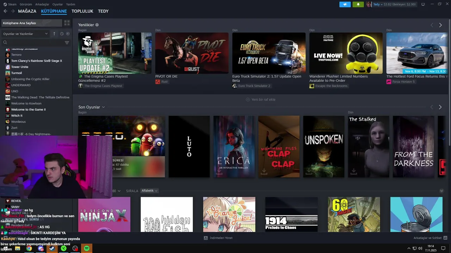Open the UNSPOKEN game cover
This screenshot has width=451, height=253.
click(x=324, y=147)
